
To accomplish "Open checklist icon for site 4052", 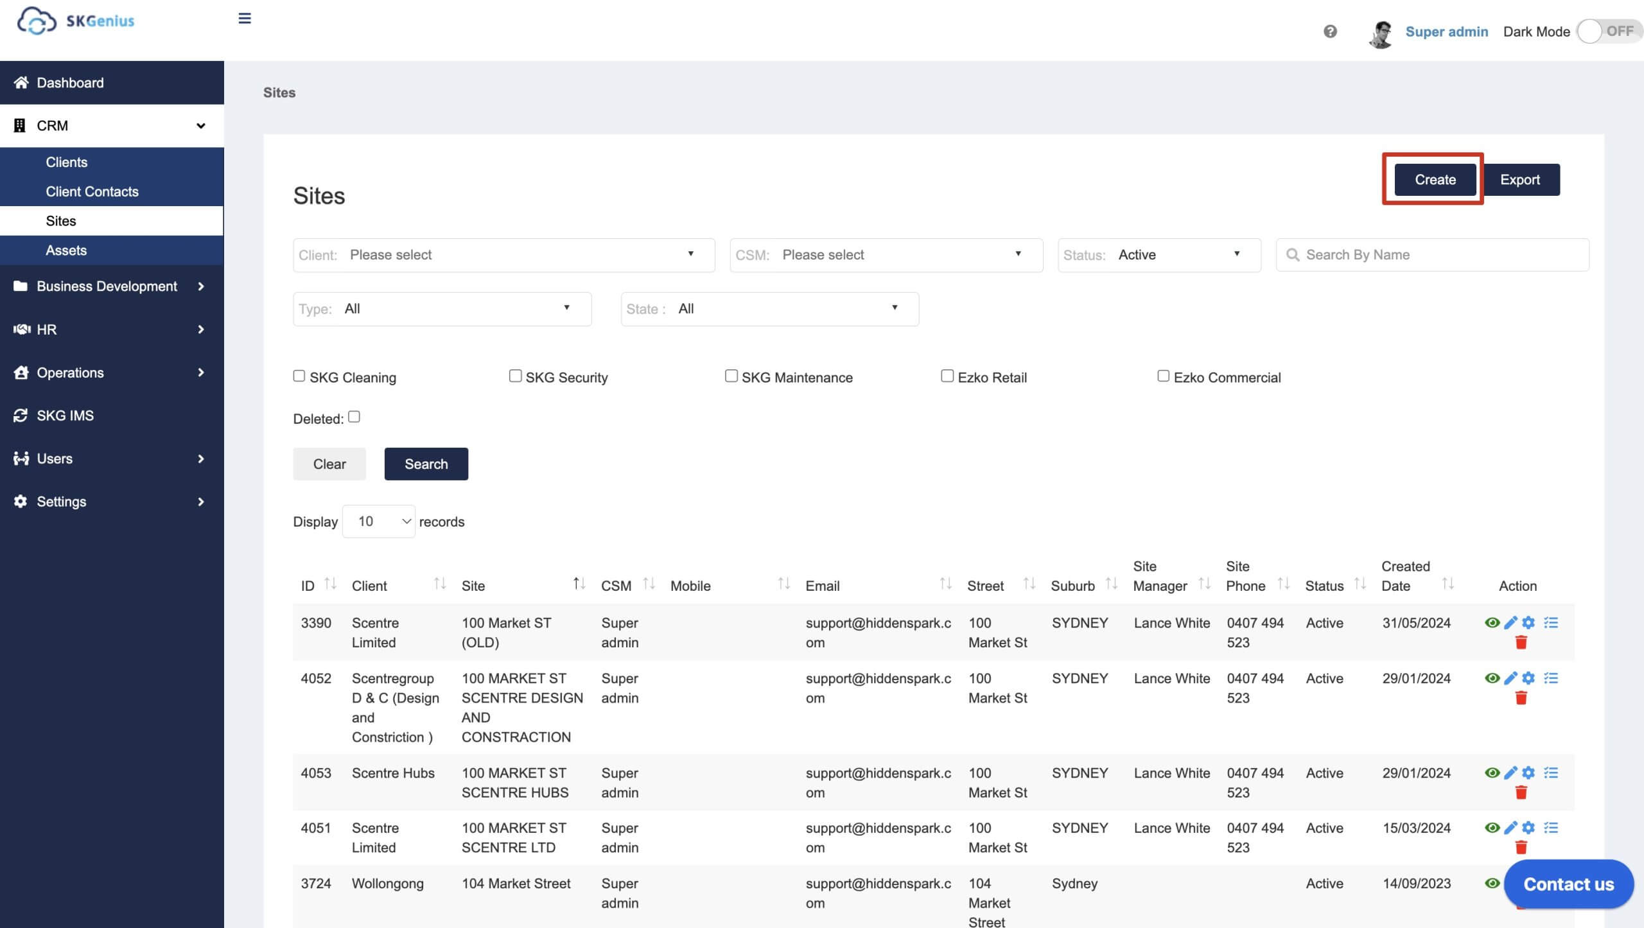I will click(1551, 678).
